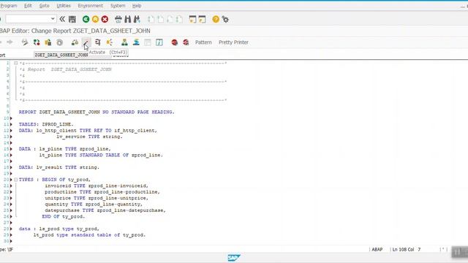Click the Find binoculars icon

coord(128,20)
